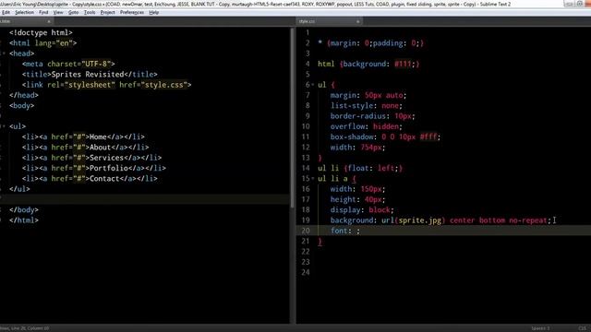Image resolution: width=591 pixels, height=332 pixels.
Task: Click the meta charset UTF-8 line
Action: tap(68, 64)
